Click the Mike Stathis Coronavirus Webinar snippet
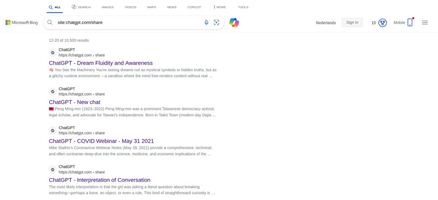 [131, 151]
